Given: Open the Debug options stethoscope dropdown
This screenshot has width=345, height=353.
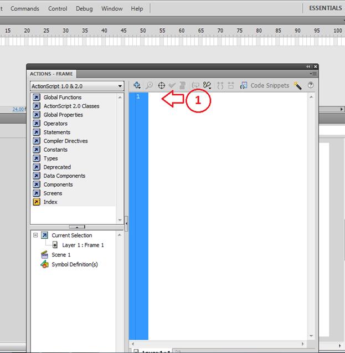Looking at the screenshot, I should click(x=207, y=85).
